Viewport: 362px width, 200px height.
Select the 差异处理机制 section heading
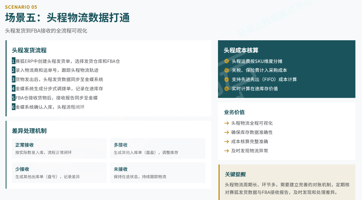29,131
